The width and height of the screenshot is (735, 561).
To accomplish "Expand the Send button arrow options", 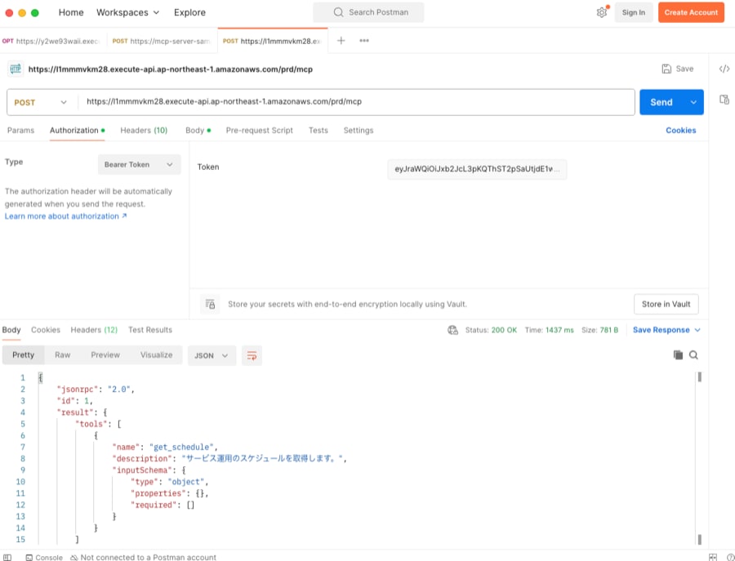I will 693,102.
